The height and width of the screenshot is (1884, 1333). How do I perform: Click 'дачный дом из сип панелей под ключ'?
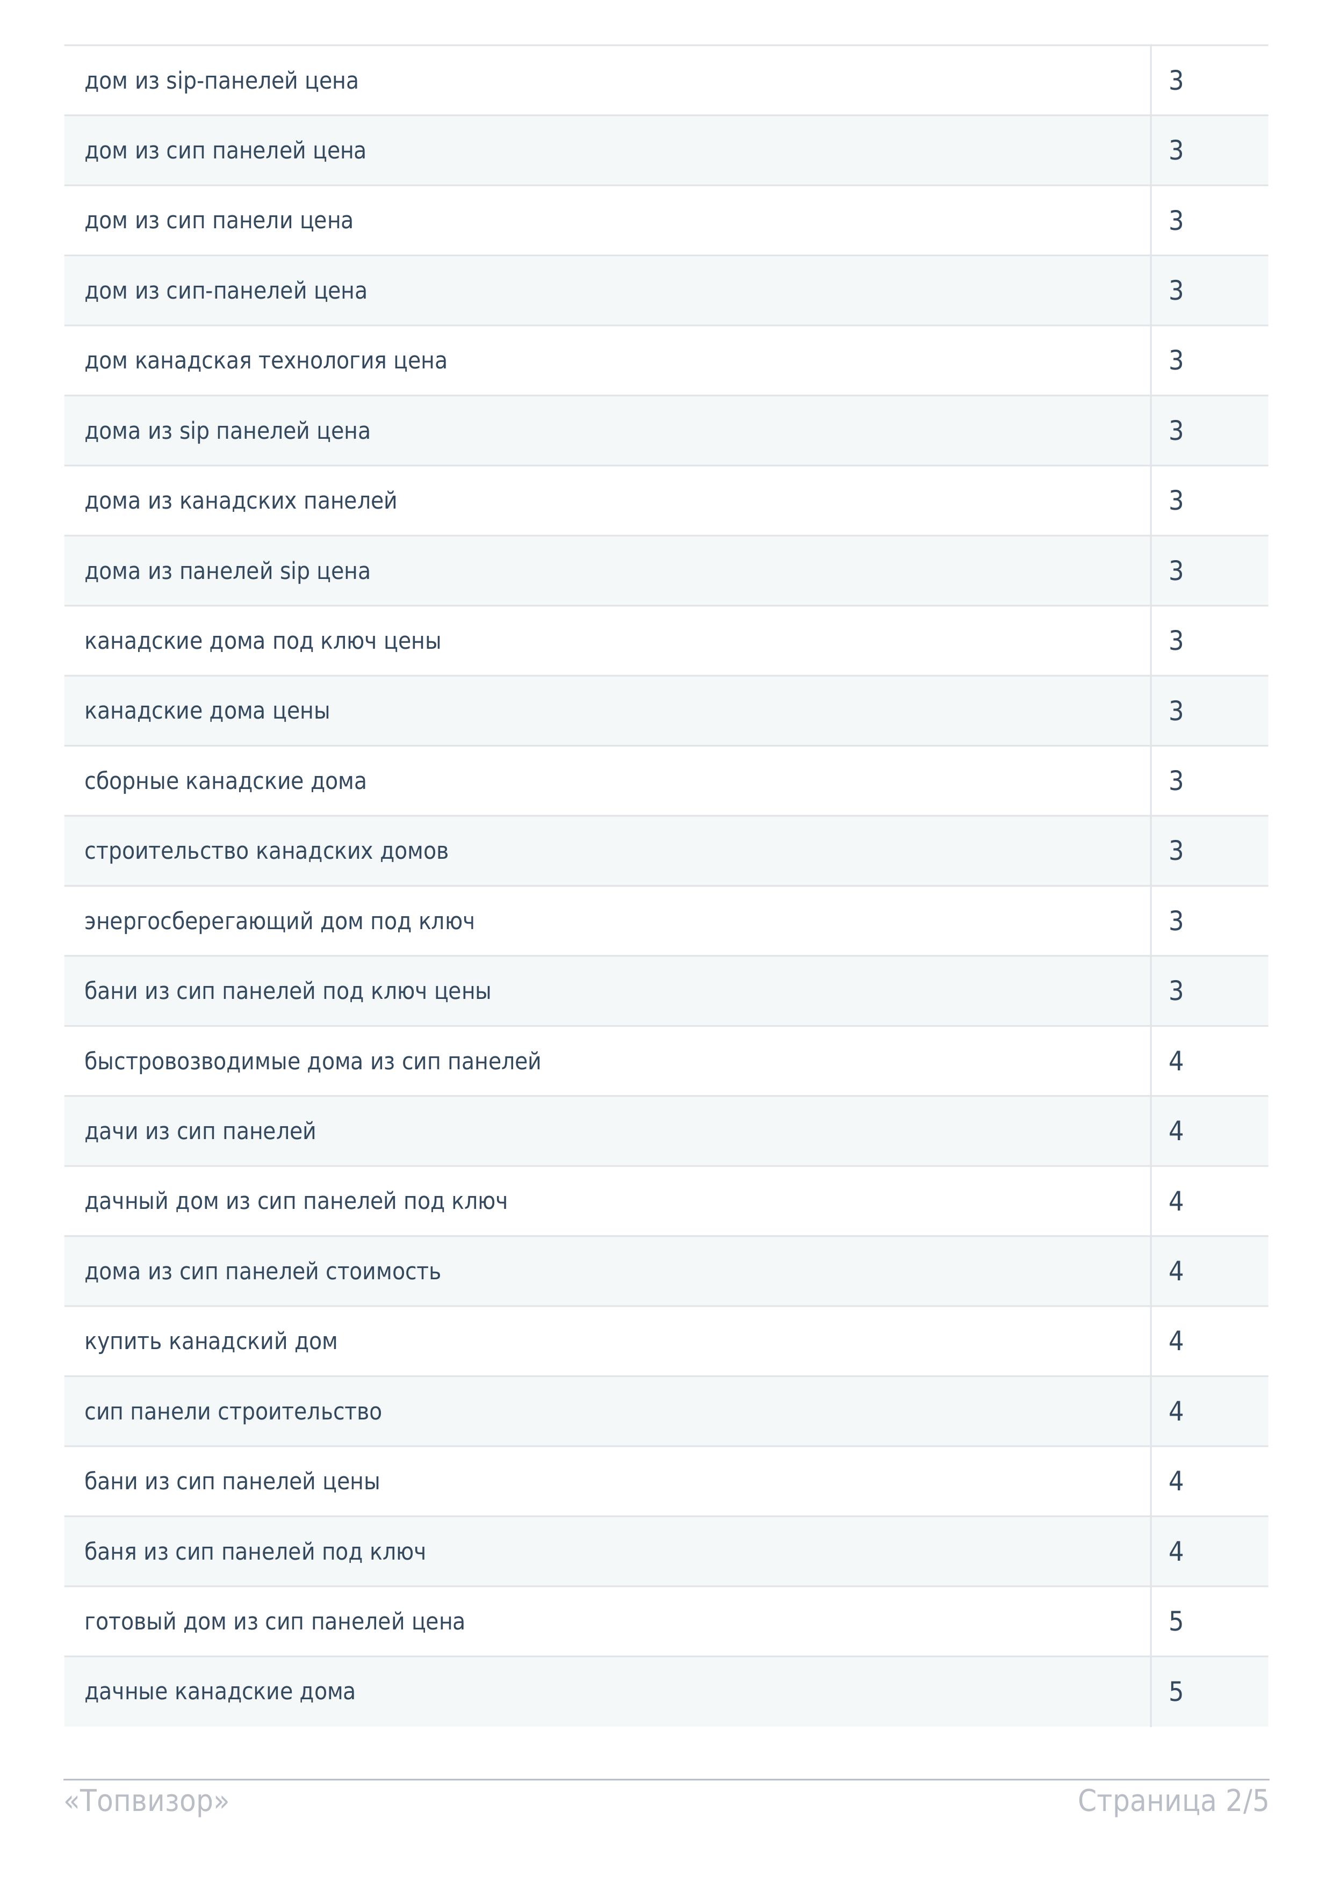point(296,1201)
